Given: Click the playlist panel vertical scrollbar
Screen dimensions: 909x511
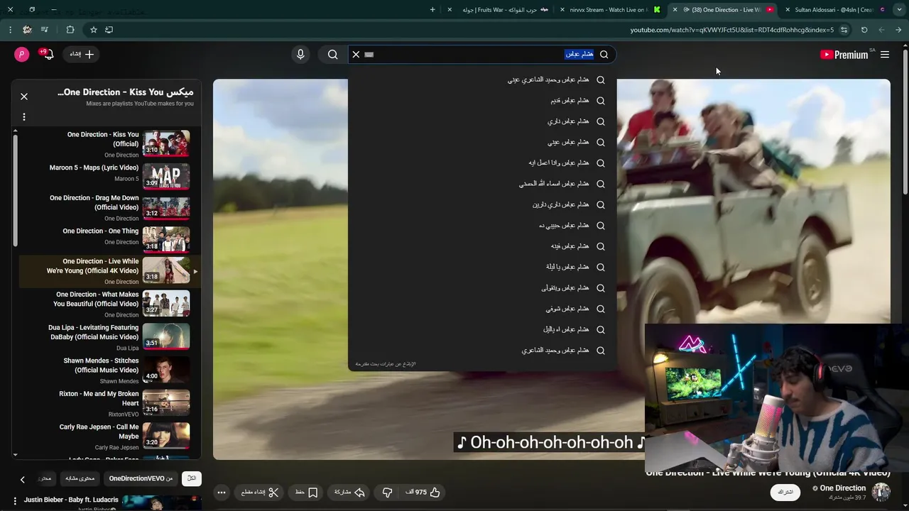Looking at the screenshot, I should coord(15,192).
